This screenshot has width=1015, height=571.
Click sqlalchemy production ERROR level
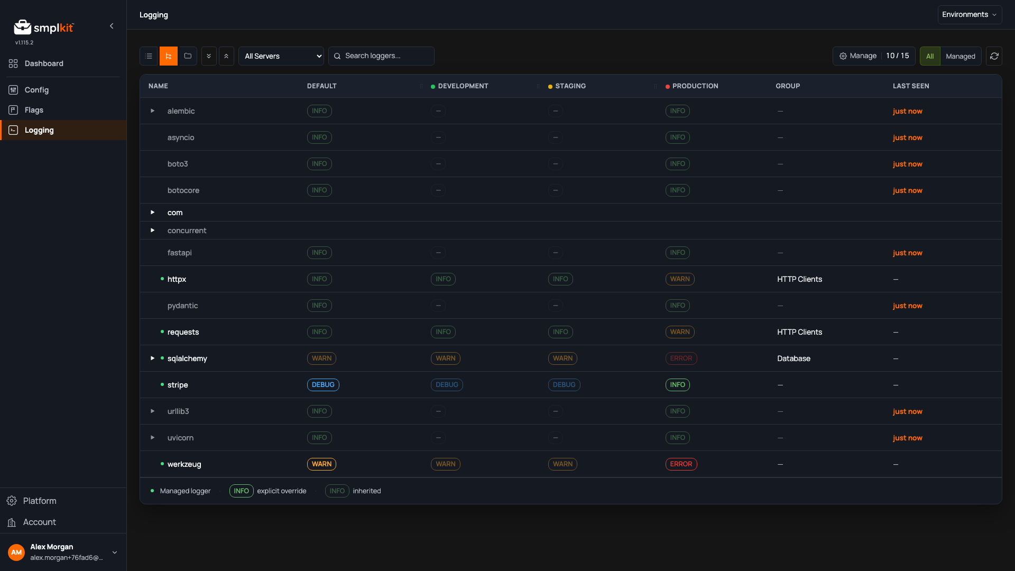681,358
